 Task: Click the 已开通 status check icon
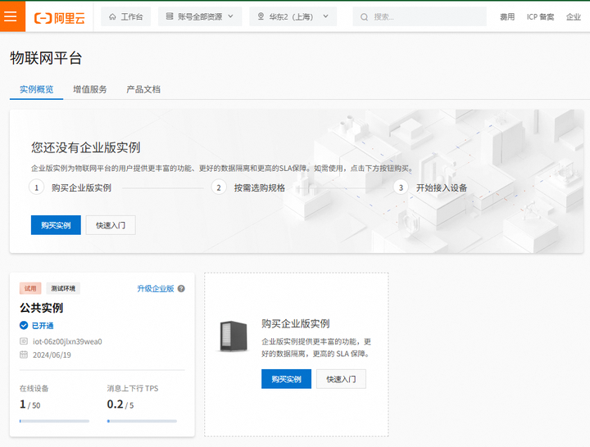coord(24,325)
